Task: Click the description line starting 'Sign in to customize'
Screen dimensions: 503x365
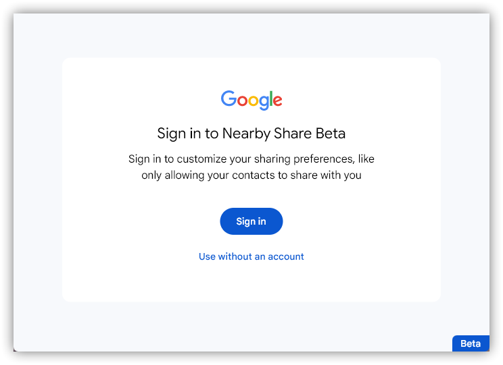Action: (251, 159)
